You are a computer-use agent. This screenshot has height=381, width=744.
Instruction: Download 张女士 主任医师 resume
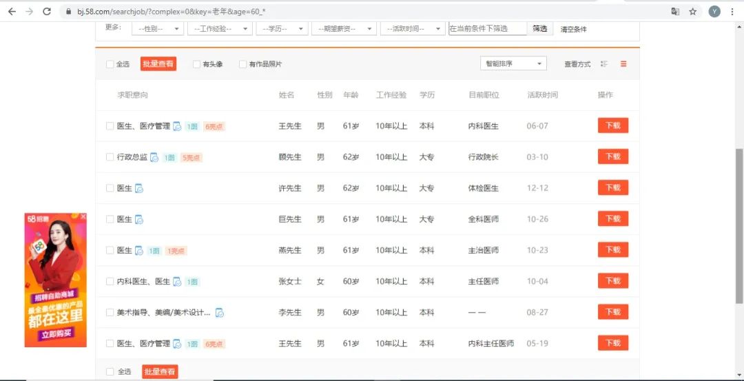(613, 281)
